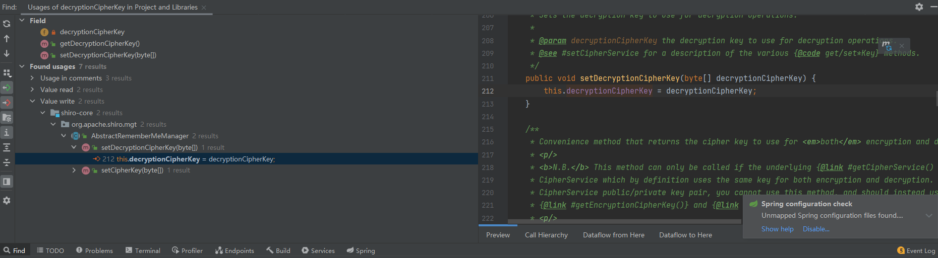Select setDecryptionCipherKey(byte[]) under Field
The height and width of the screenshot is (258, 938).
[108, 55]
